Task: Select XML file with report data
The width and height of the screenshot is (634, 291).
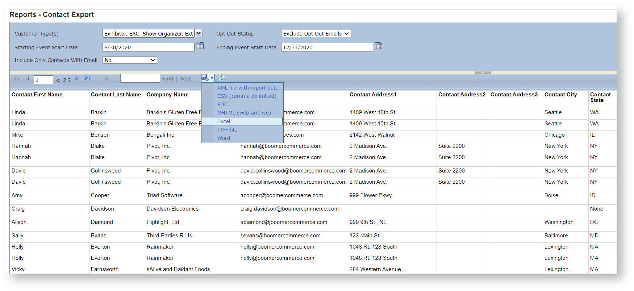Action: pyautogui.click(x=247, y=88)
